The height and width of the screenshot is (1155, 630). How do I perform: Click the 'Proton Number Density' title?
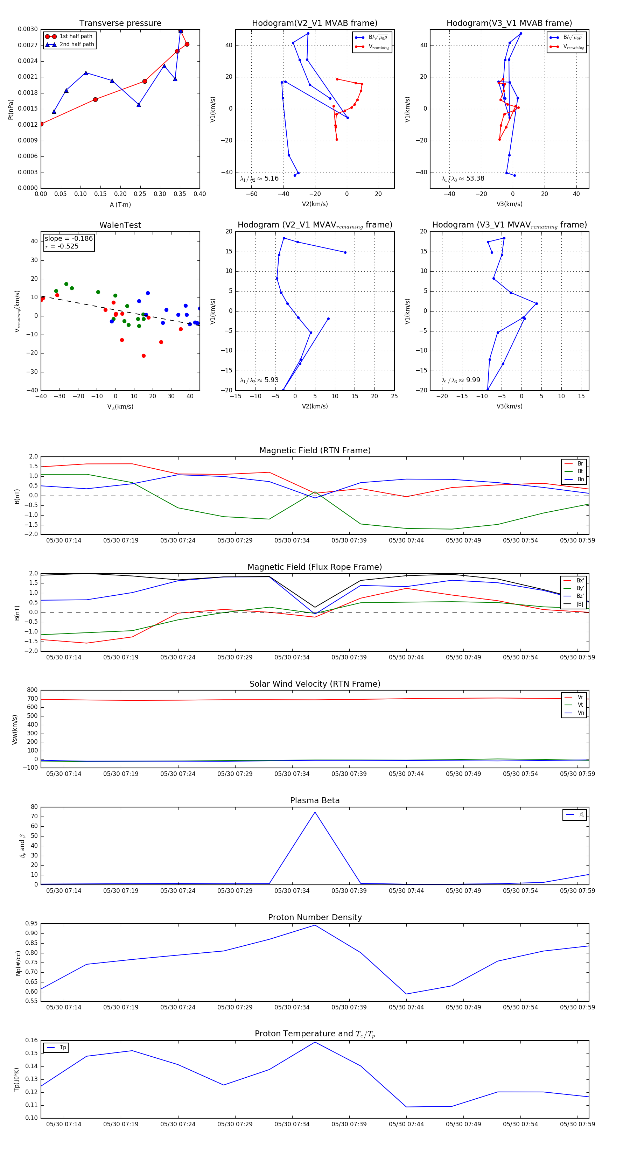(315, 917)
